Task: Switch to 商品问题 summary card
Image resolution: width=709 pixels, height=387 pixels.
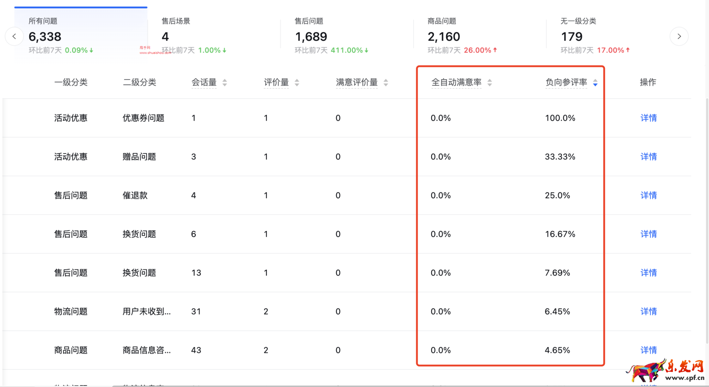Action: (479, 35)
